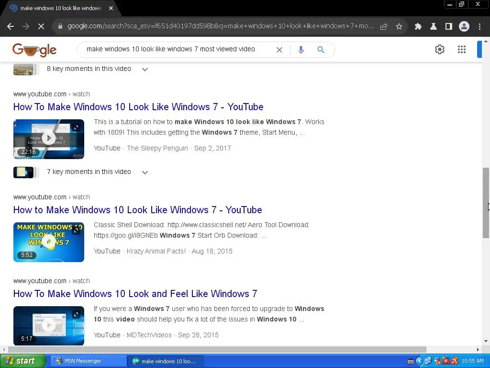Viewport: 490px width, 368px height.
Task: Submit search with magnifying glass icon
Action: (x=321, y=50)
